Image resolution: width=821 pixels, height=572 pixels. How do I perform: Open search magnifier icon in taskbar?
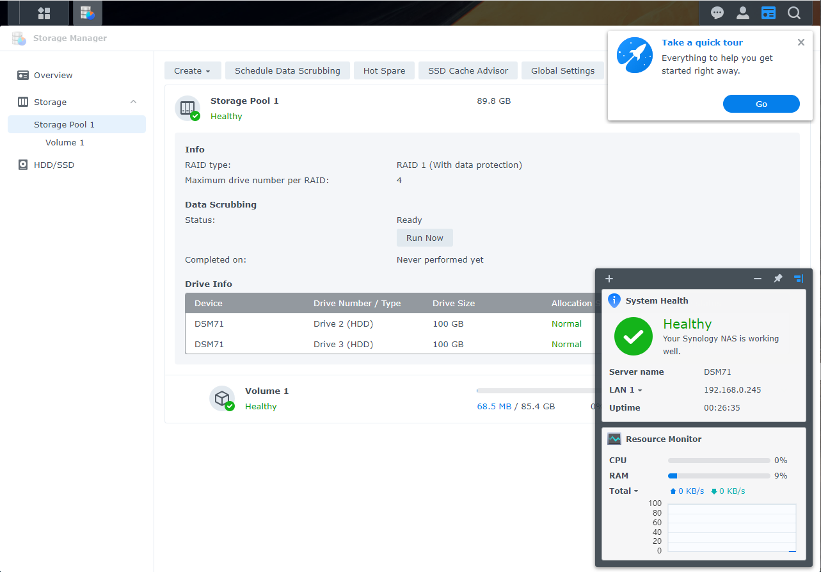coord(794,13)
